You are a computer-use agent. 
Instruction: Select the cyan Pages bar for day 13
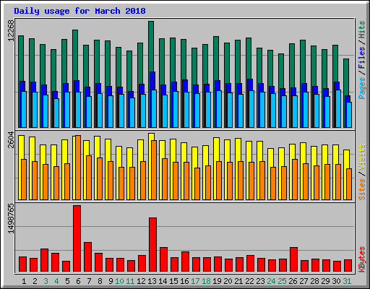154,108
